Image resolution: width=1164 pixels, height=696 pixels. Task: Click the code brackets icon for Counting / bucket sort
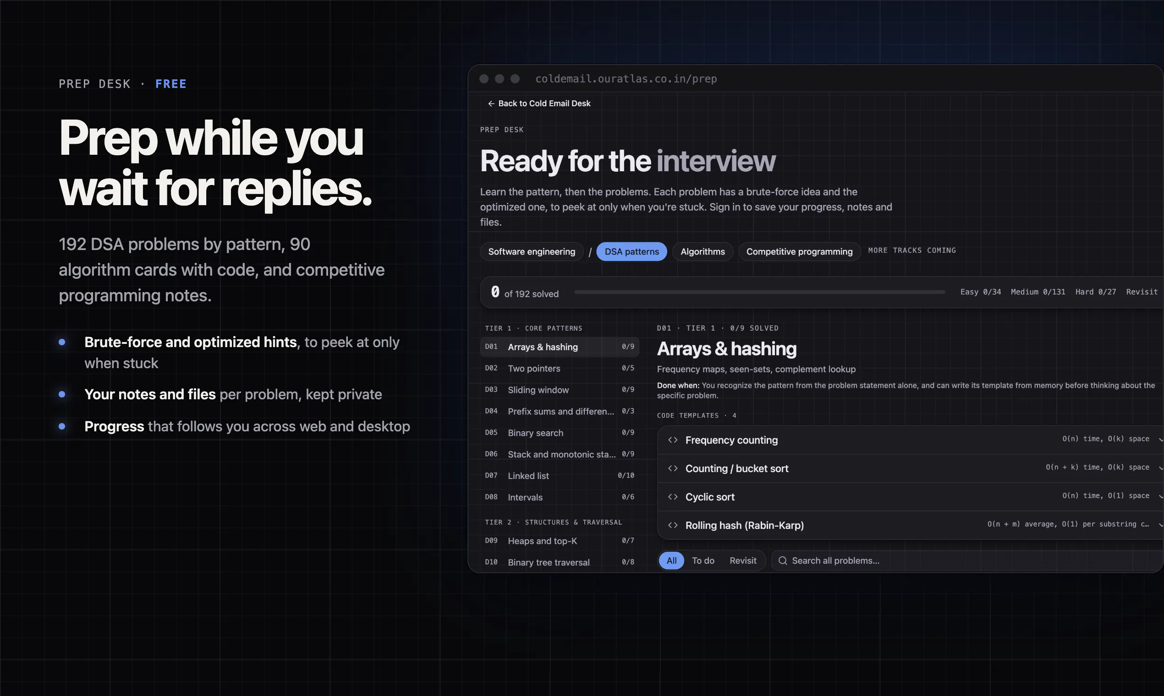pyautogui.click(x=673, y=468)
